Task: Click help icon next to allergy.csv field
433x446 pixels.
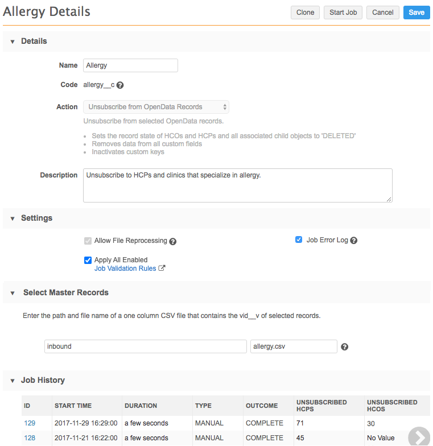Action: coord(344,347)
